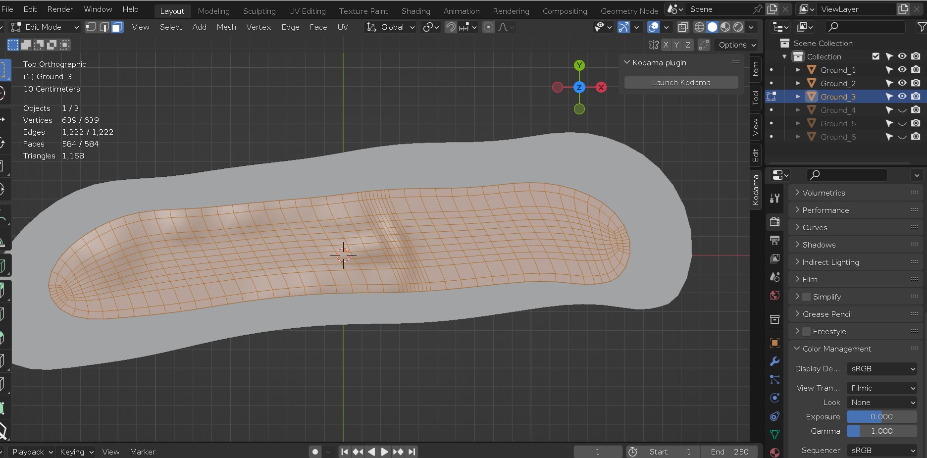Disable Ground_3 in renders camera icon

916,97
